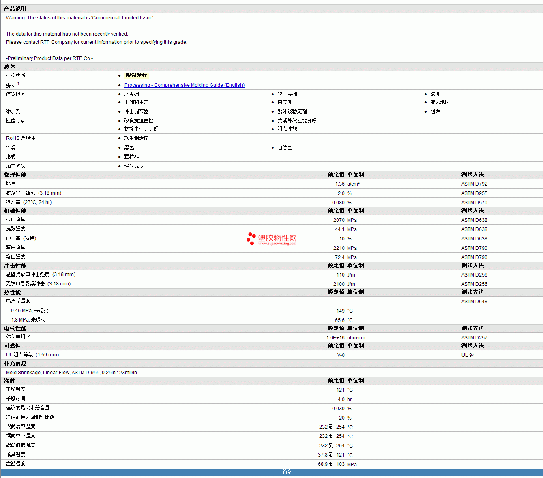Image resolution: width=543 pixels, height=478 pixels.
Task: Click the www.sujiaowuxing.com watermark URL
Action: pos(277,244)
